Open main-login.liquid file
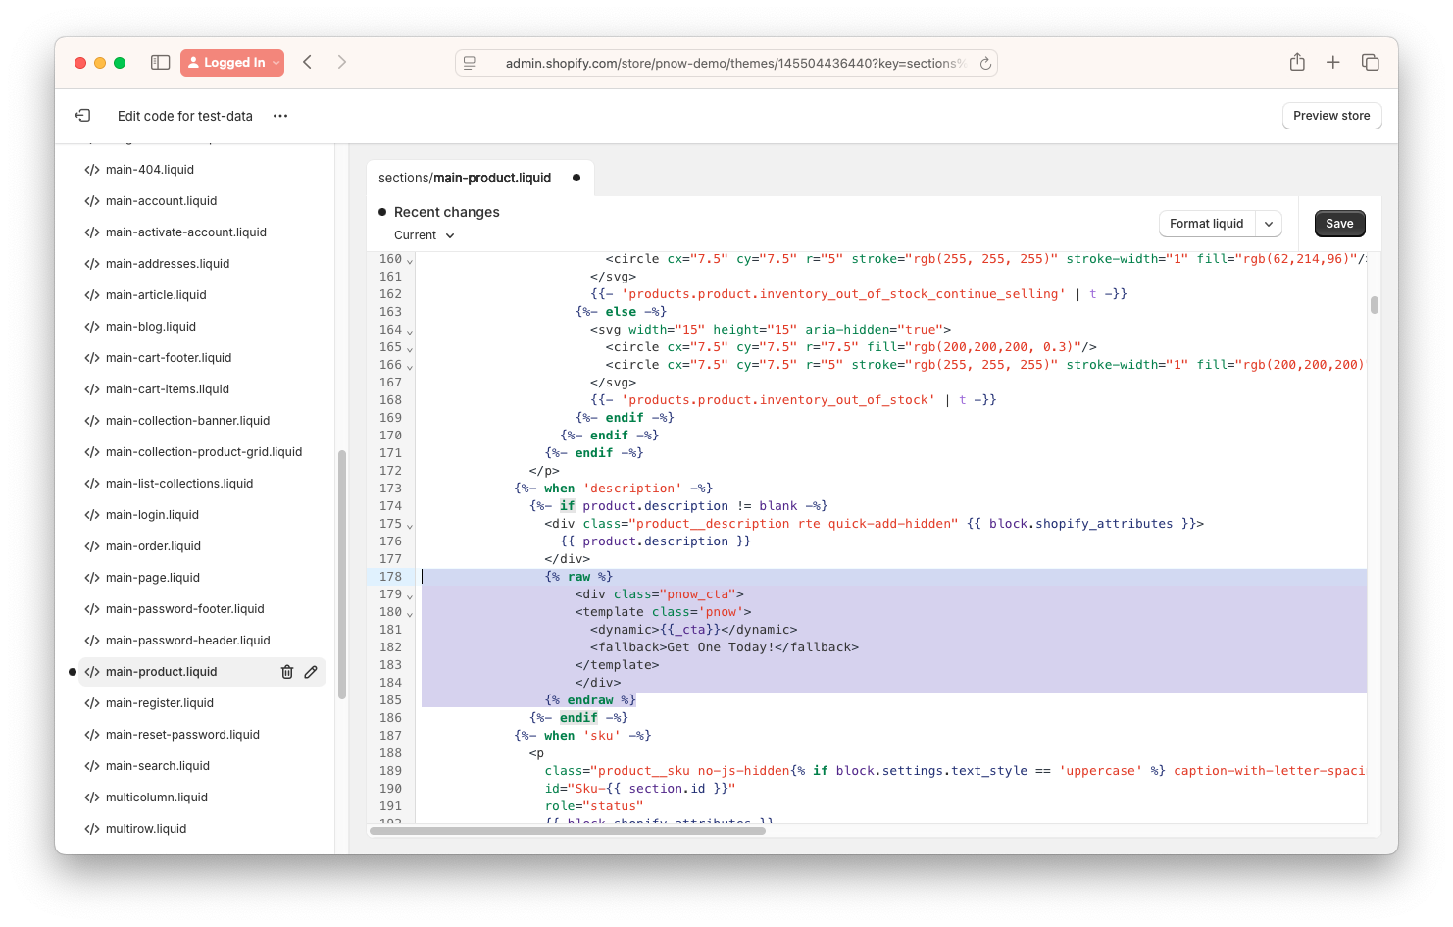 (x=152, y=515)
